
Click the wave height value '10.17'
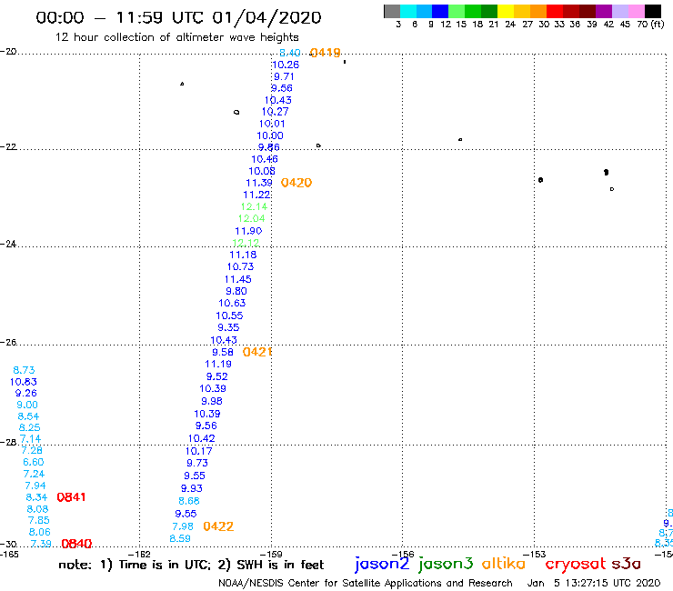[x=199, y=451]
